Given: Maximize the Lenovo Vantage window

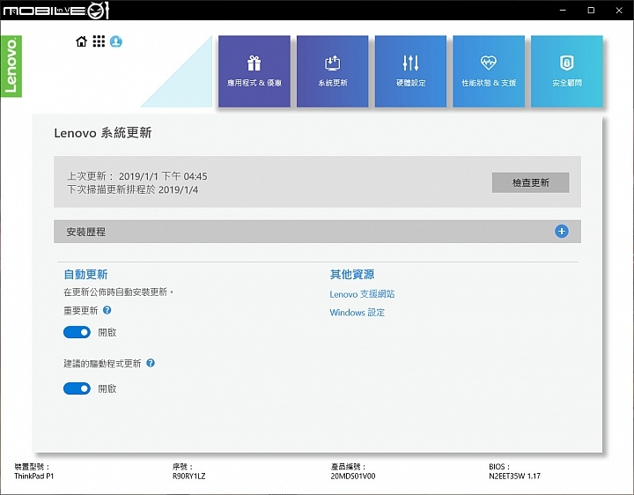Looking at the screenshot, I should coord(591,10).
